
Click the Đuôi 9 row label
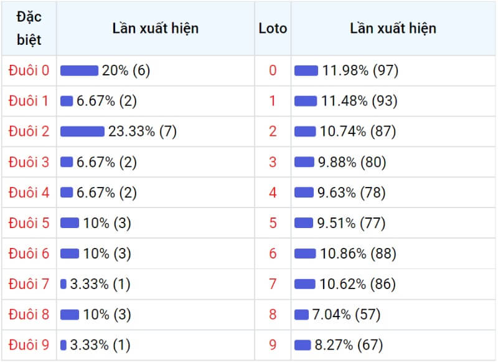point(29,345)
